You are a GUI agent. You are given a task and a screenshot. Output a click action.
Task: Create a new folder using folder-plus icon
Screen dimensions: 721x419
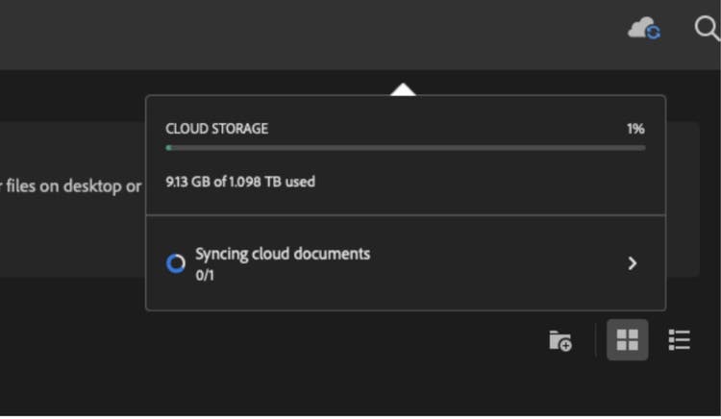[x=559, y=340]
